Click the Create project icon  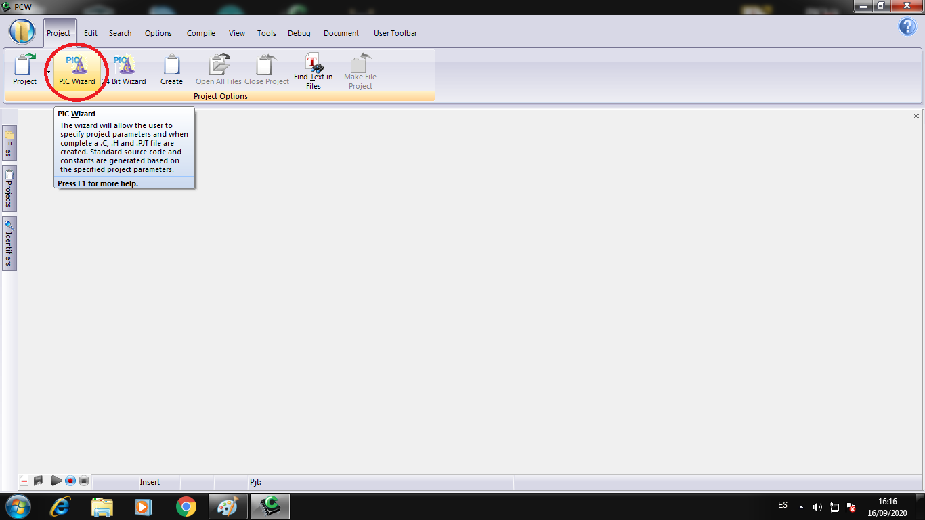click(171, 70)
